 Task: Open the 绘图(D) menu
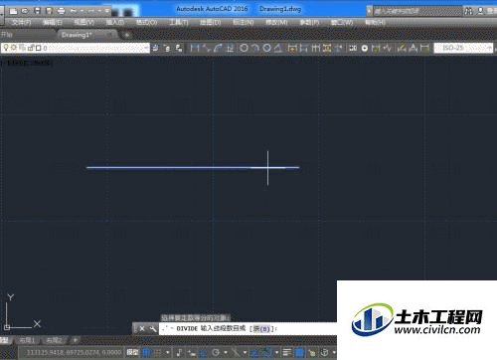coord(211,23)
